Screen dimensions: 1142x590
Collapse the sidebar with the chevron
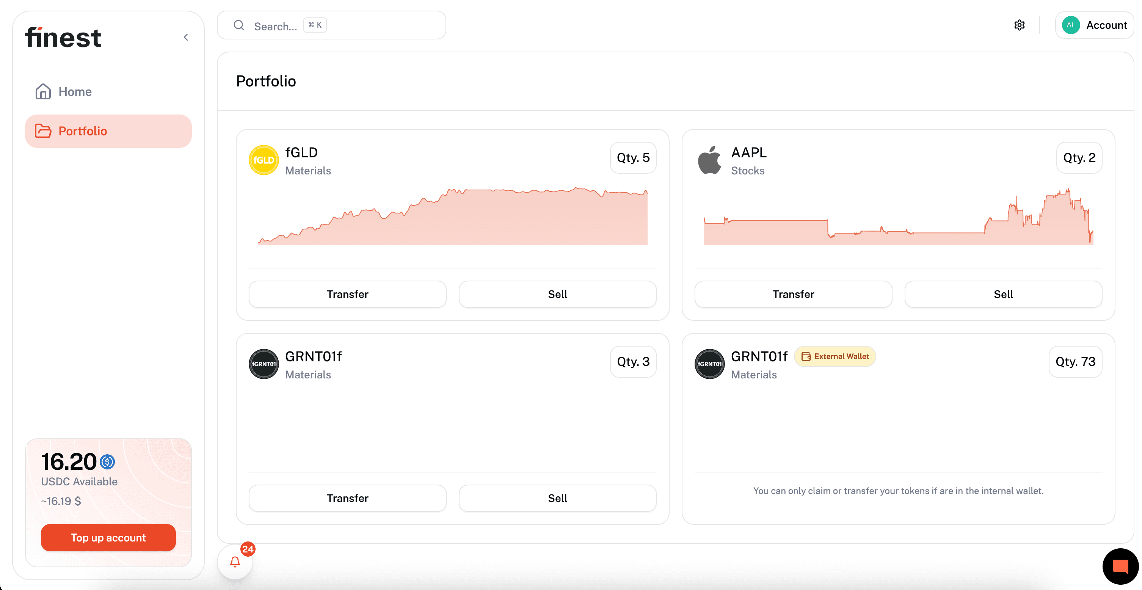(x=186, y=37)
